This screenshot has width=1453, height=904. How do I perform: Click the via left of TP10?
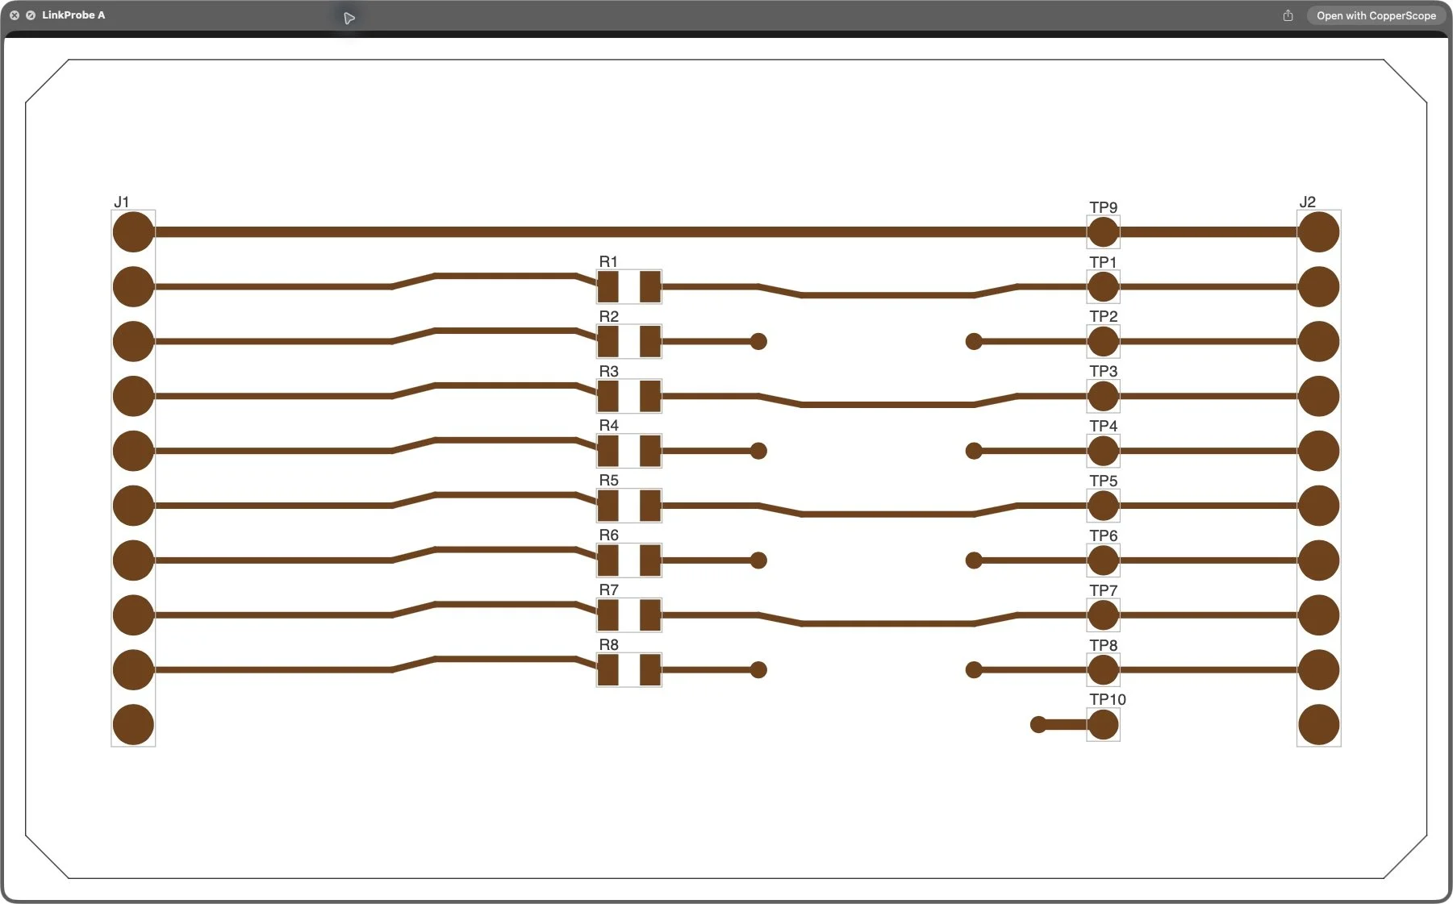(x=1038, y=725)
